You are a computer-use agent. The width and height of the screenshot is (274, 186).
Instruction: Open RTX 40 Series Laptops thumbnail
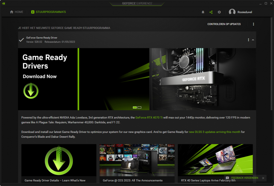[215, 160]
